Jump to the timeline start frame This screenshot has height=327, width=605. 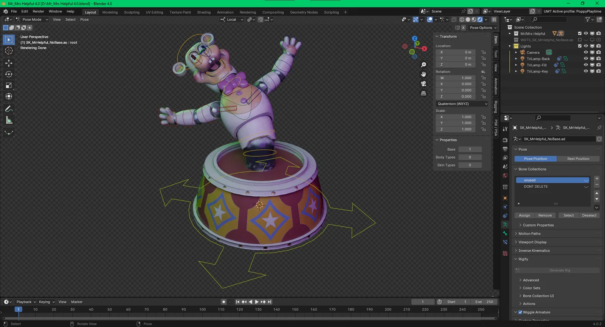[x=237, y=302]
